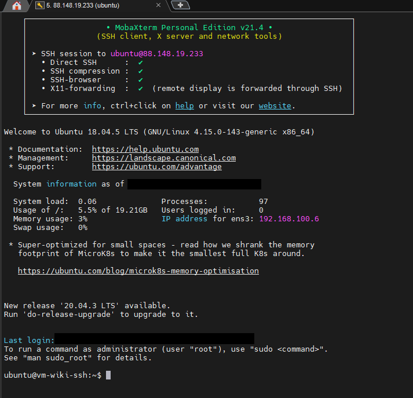
Task: Click the 192.168.100.6 IP address text
Action: pos(288,219)
